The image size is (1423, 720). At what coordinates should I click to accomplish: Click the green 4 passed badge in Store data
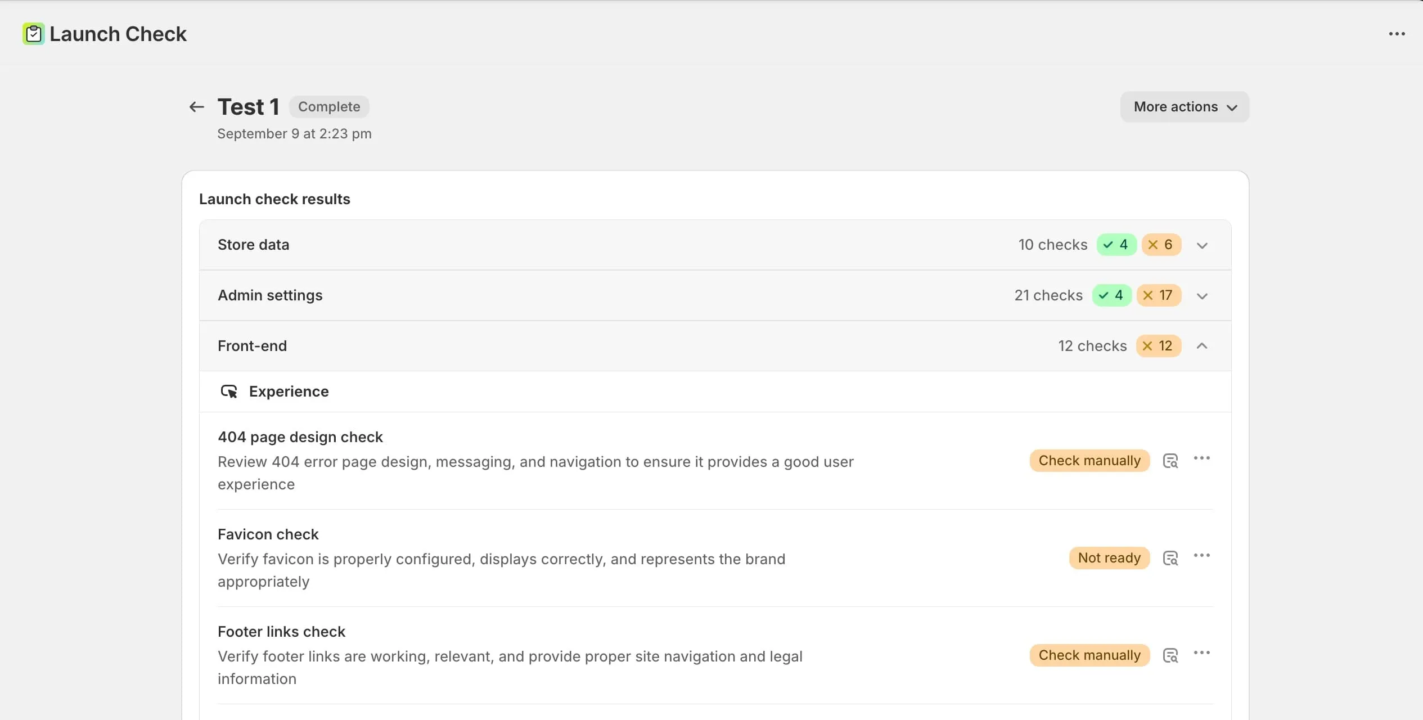[x=1116, y=245]
